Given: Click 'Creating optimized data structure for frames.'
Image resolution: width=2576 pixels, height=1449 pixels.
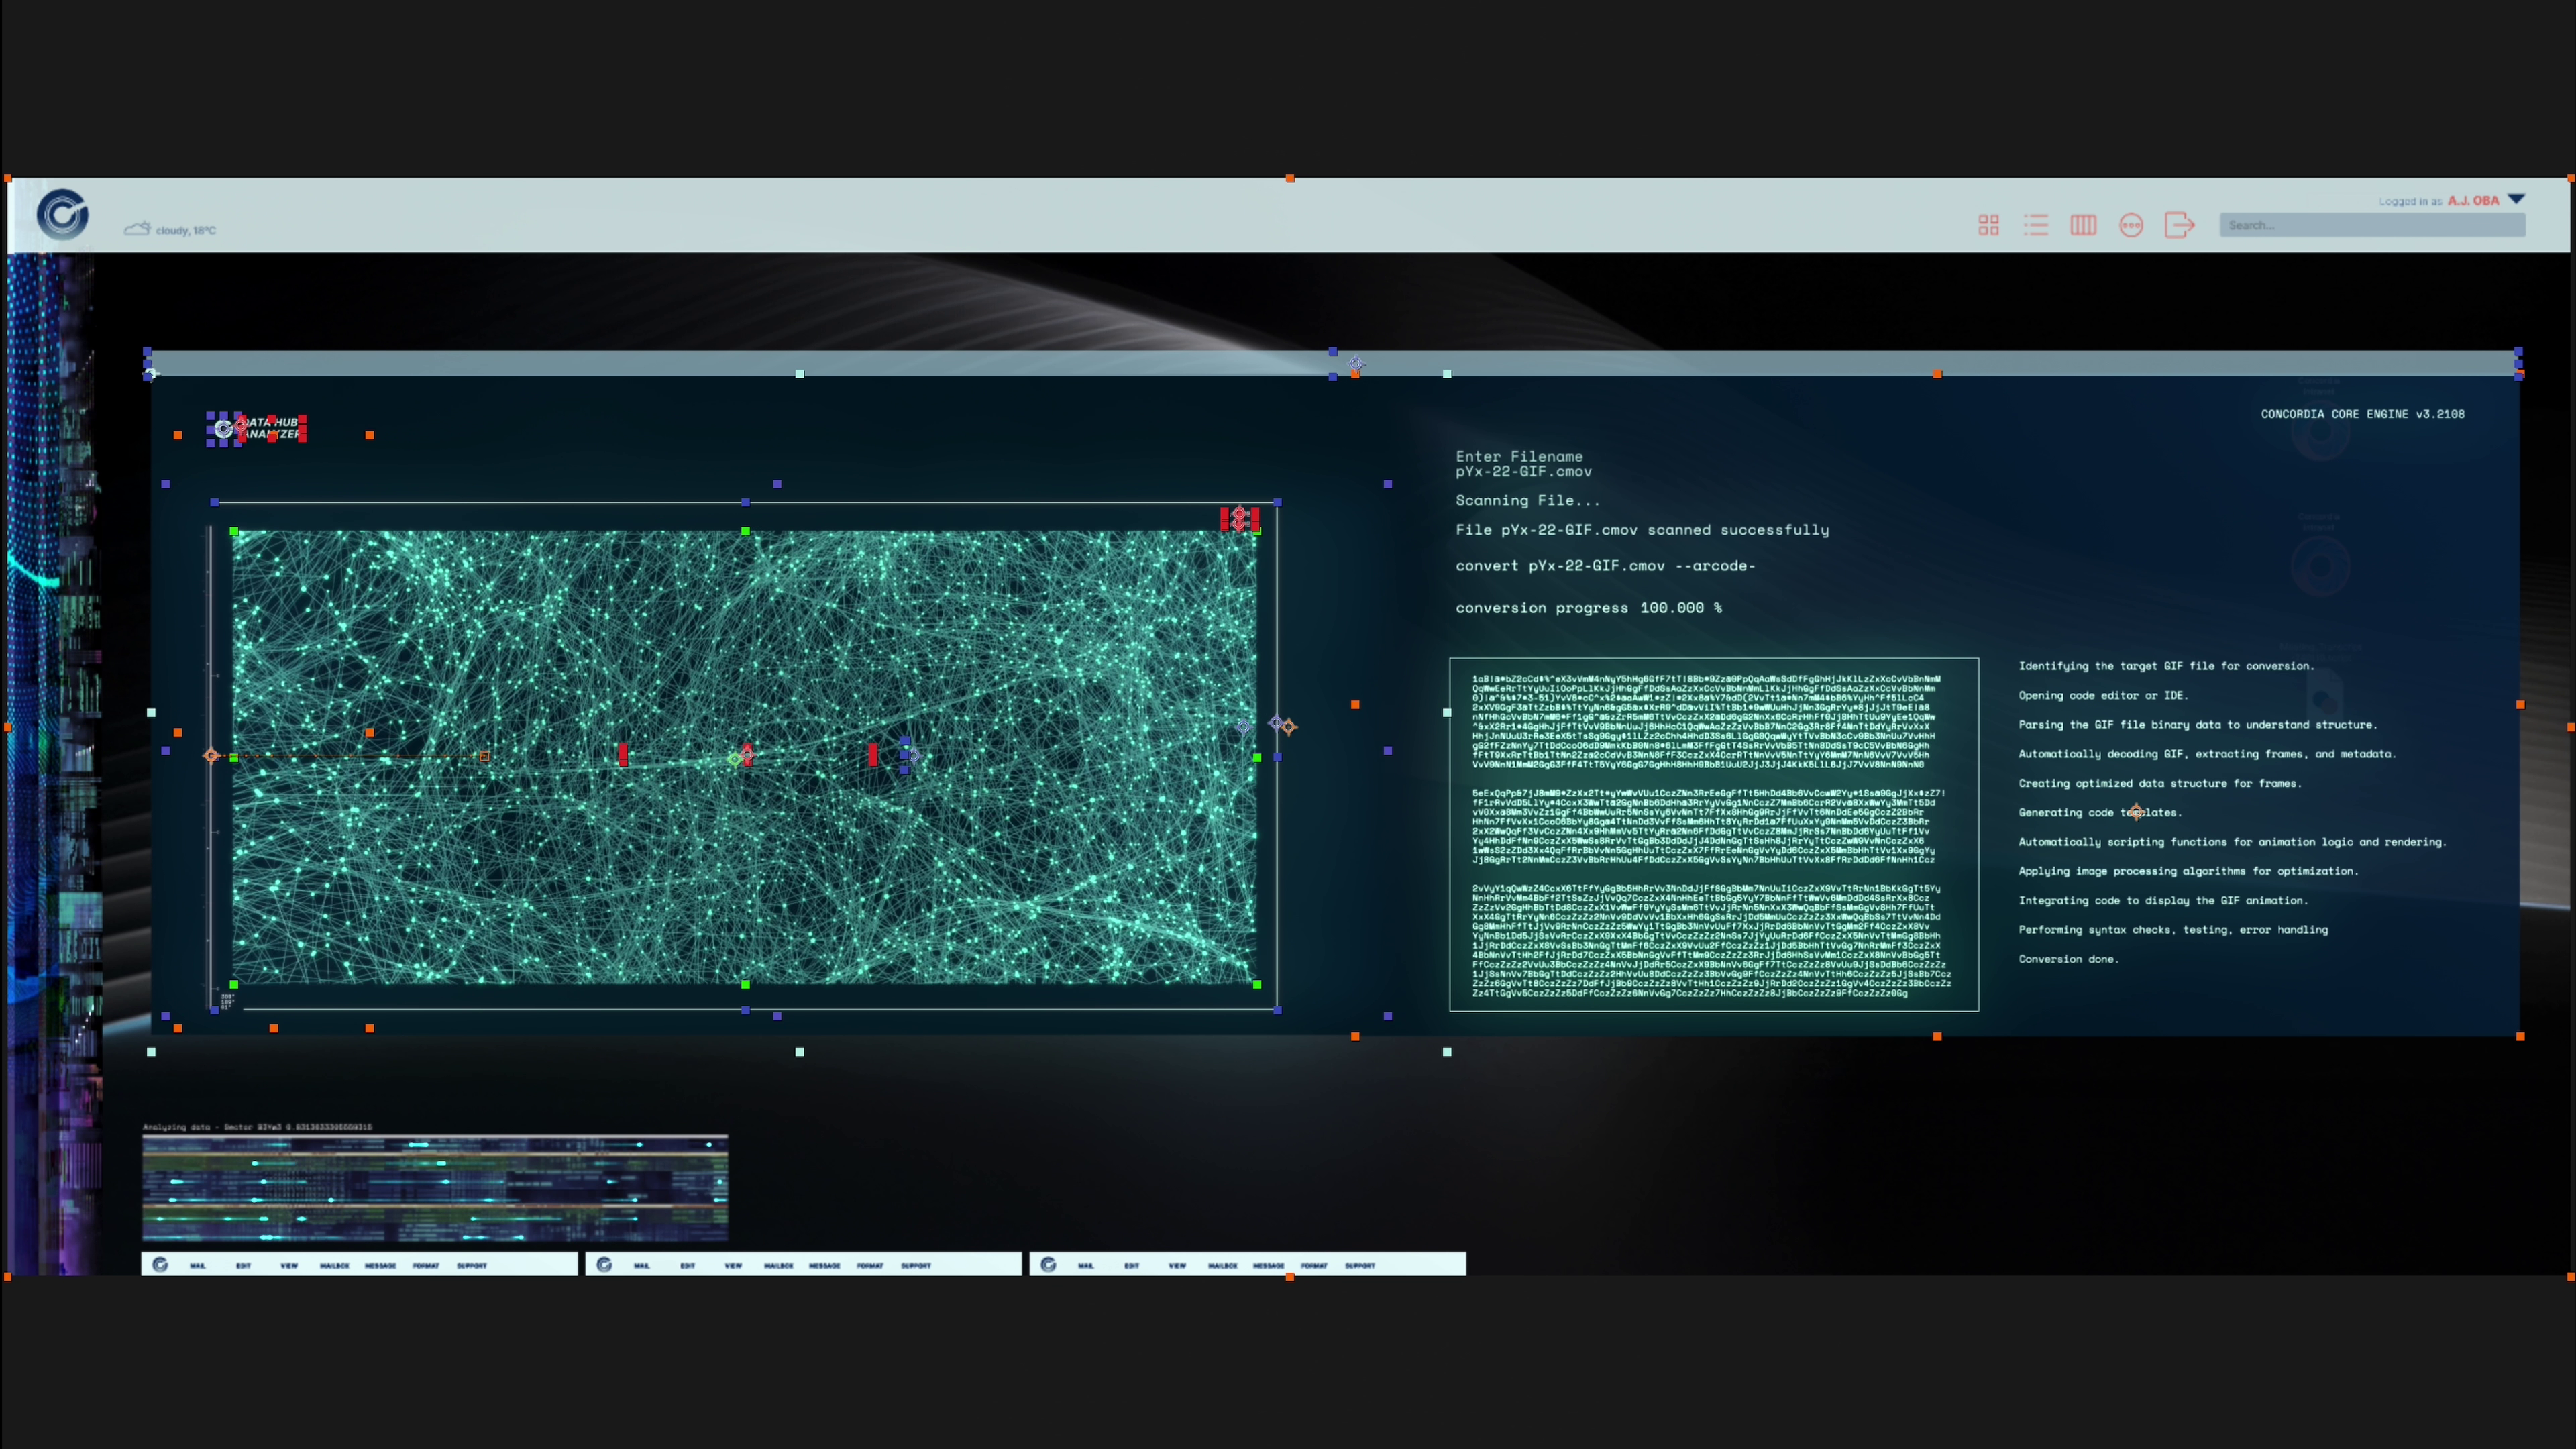Looking at the screenshot, I should 2160,783.
